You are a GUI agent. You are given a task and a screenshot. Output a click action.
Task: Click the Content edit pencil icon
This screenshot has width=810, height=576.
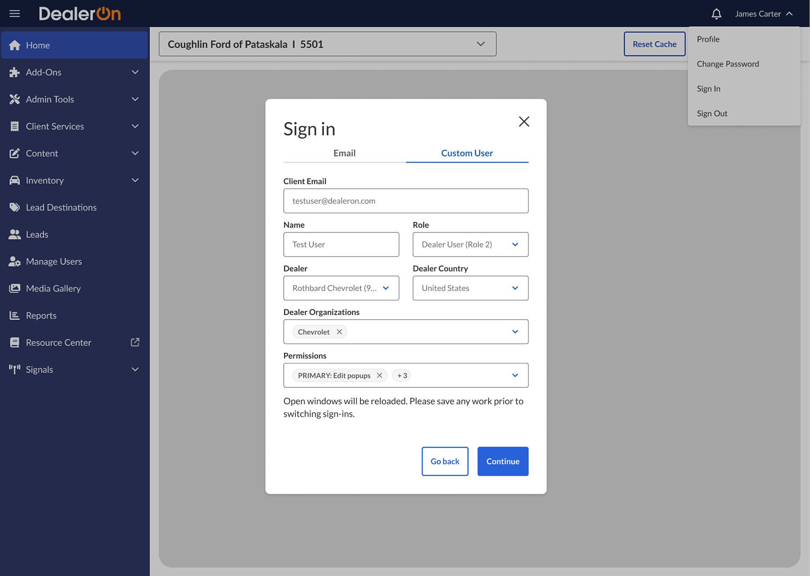pyautogui.click(x=15, y=153)
